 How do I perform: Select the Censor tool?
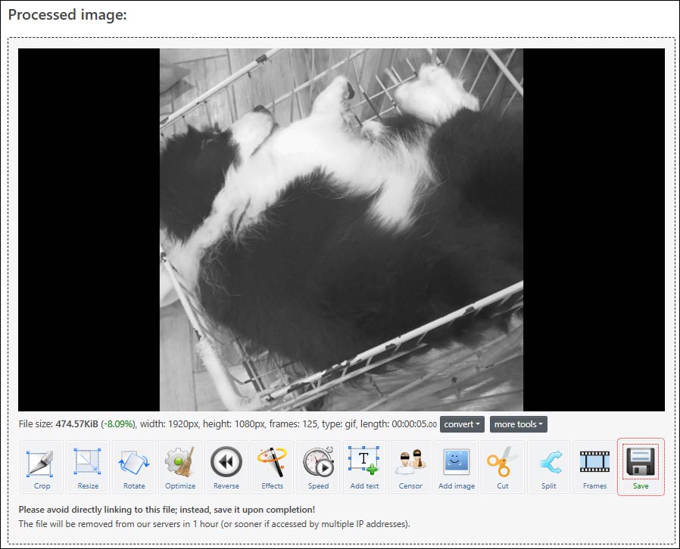pos(410,467)
